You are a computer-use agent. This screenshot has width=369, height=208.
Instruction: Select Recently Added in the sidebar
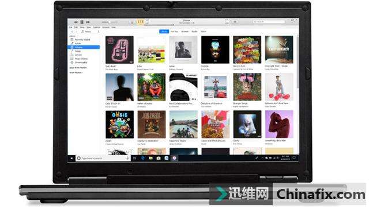[x=82, y=40]
